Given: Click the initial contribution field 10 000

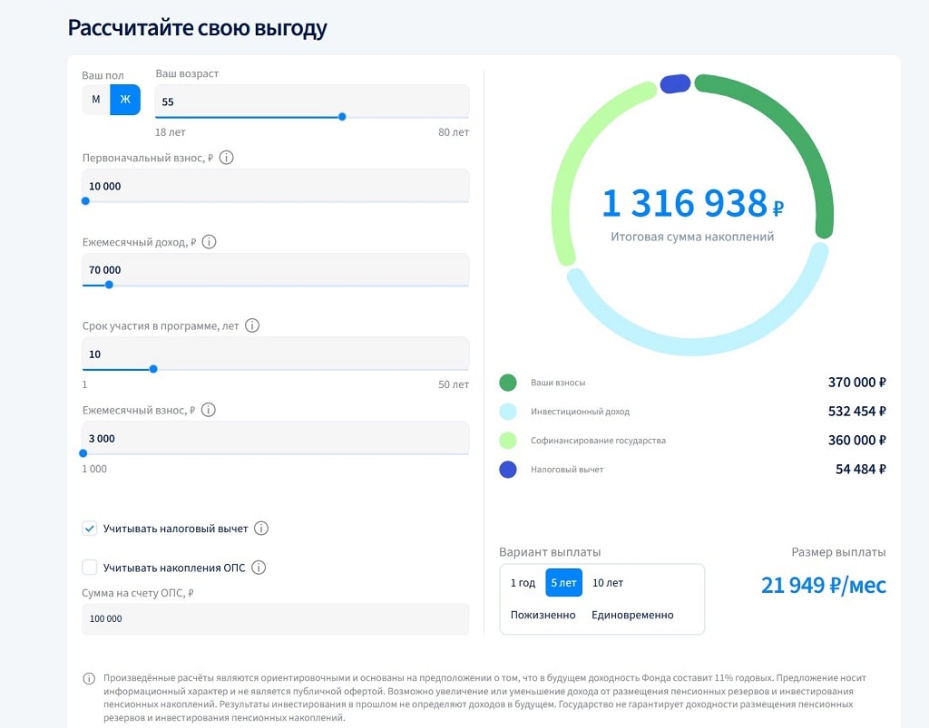Looking at the screenshot, I should [276, 186].
